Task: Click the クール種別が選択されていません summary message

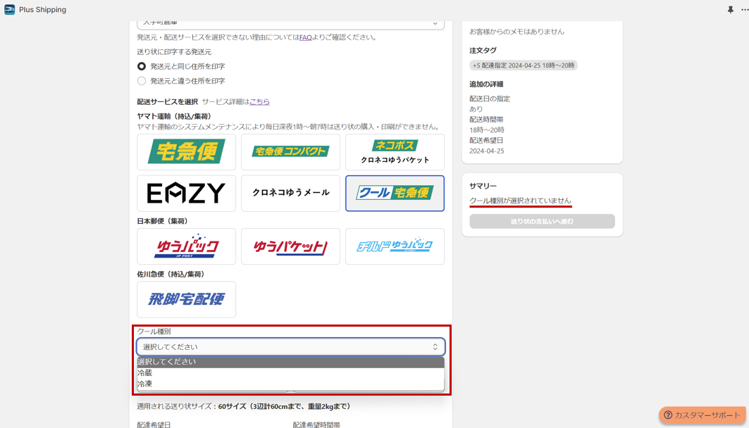Action: click(x=520, y=201)
